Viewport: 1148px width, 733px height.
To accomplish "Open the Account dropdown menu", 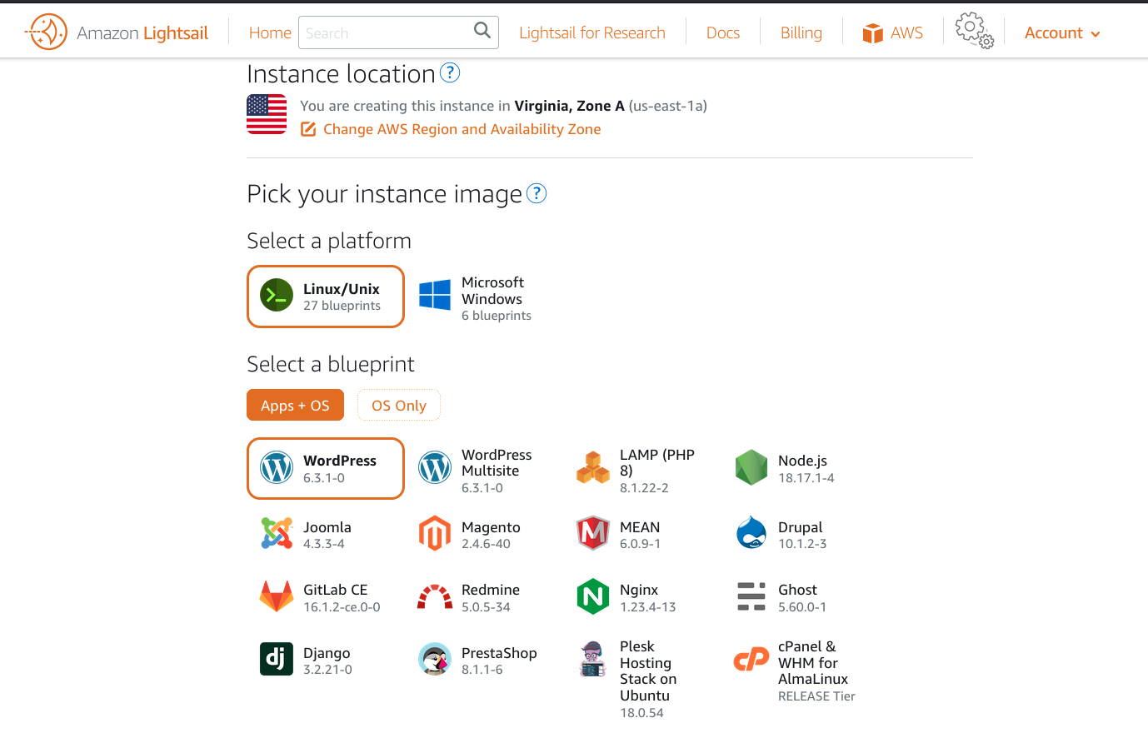I will pos(1062,33).
